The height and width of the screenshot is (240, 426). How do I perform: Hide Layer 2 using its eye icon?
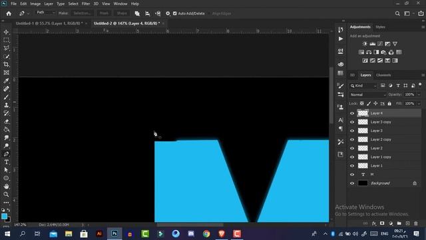click(352, 148)
